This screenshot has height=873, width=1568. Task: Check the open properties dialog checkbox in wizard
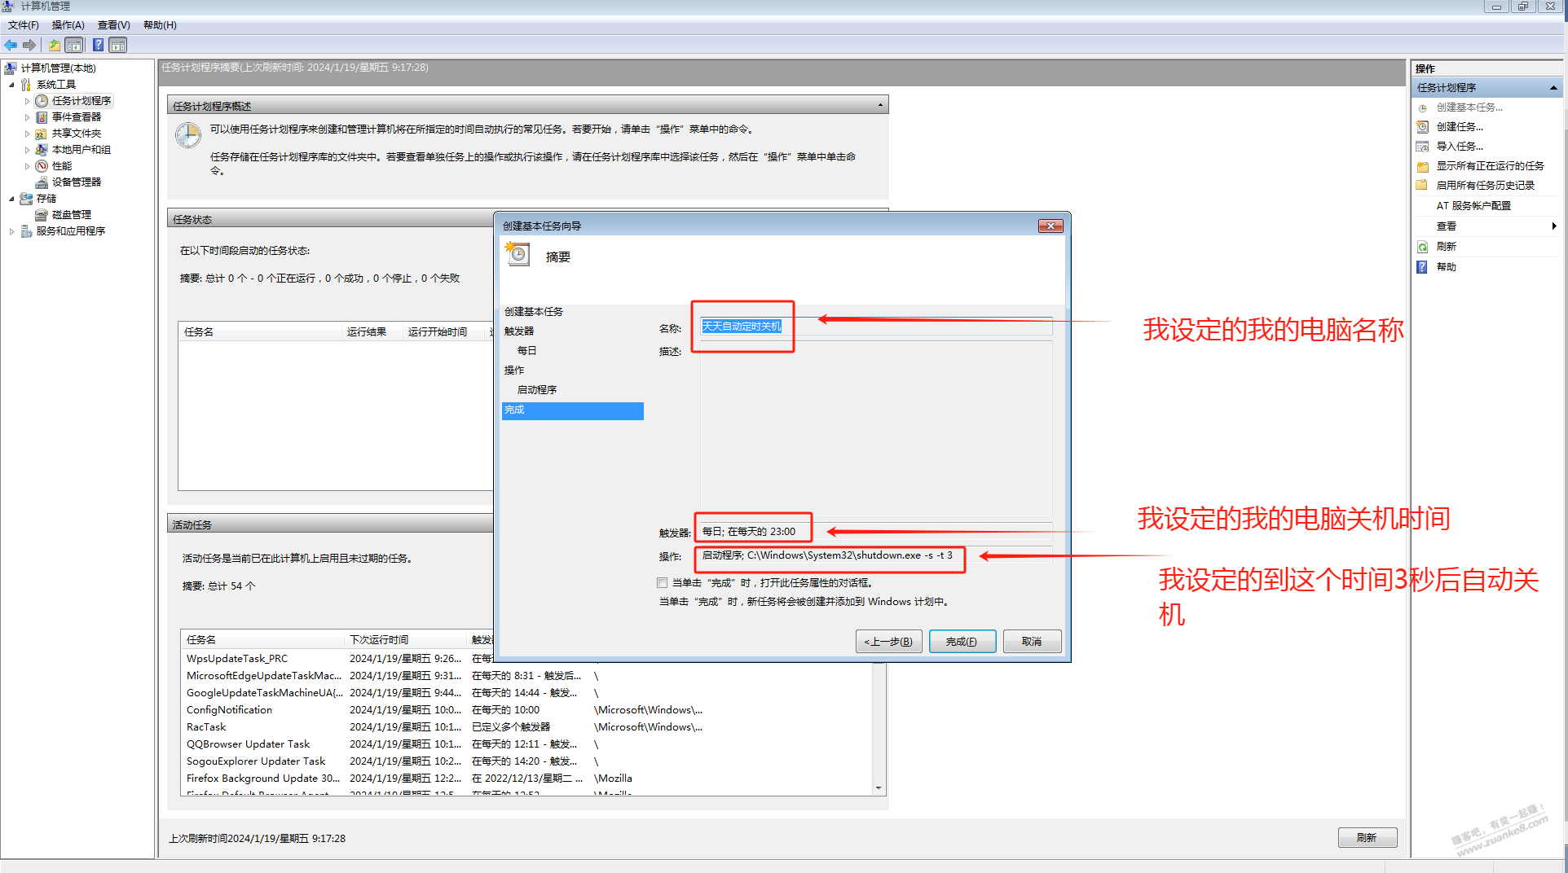coord(663,583)
